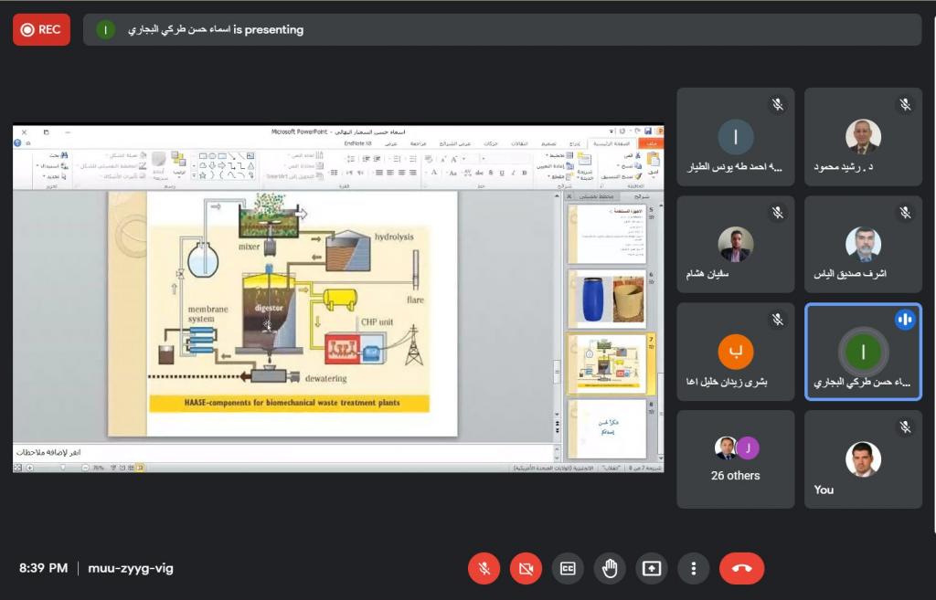
Task: Click muted mic icon on سفيان هشام tile
Action: click(x=777, y=213)
